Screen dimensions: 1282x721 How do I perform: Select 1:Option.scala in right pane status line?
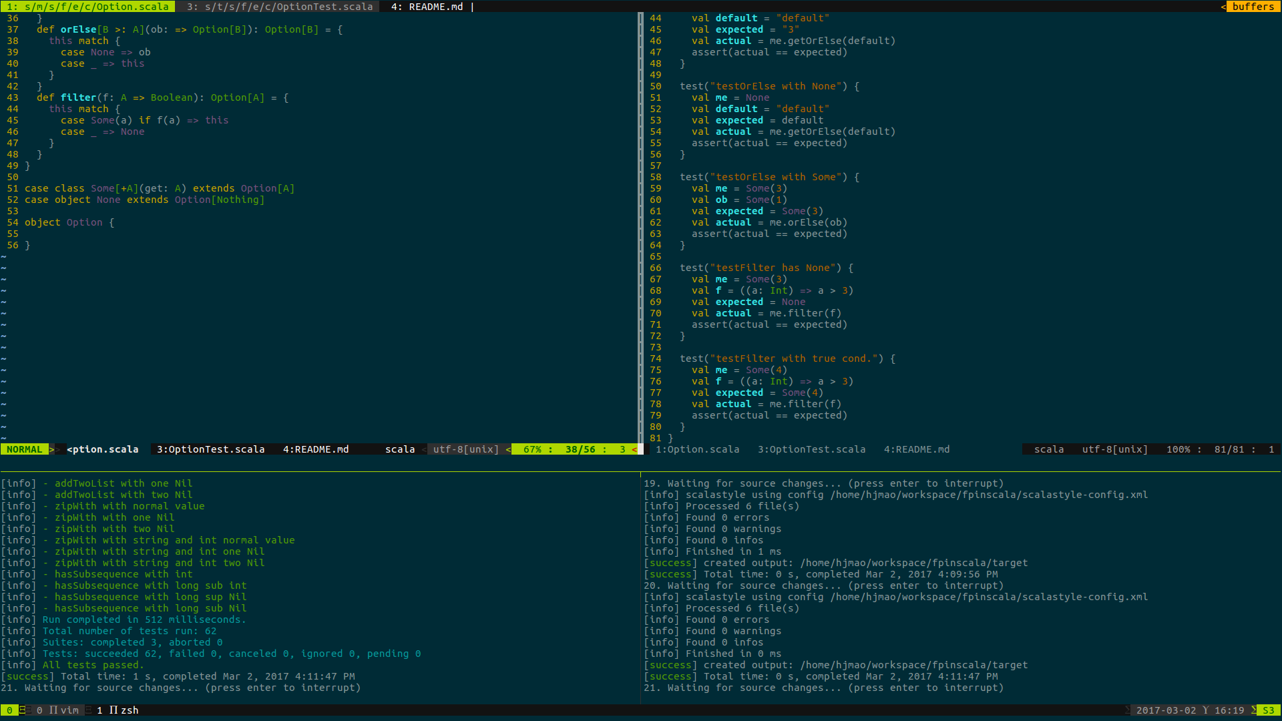[x=697, y=449]
